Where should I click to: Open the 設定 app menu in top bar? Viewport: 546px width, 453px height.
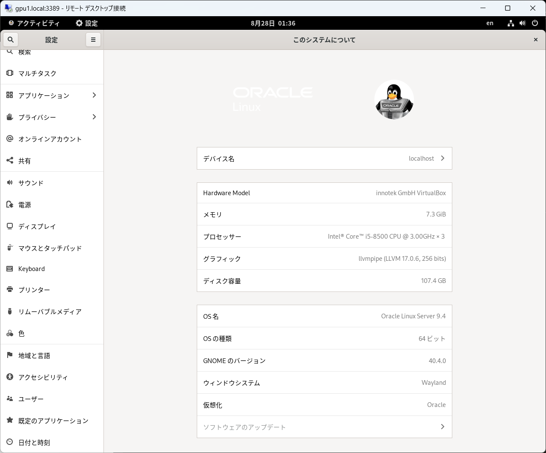click(86, 23)
